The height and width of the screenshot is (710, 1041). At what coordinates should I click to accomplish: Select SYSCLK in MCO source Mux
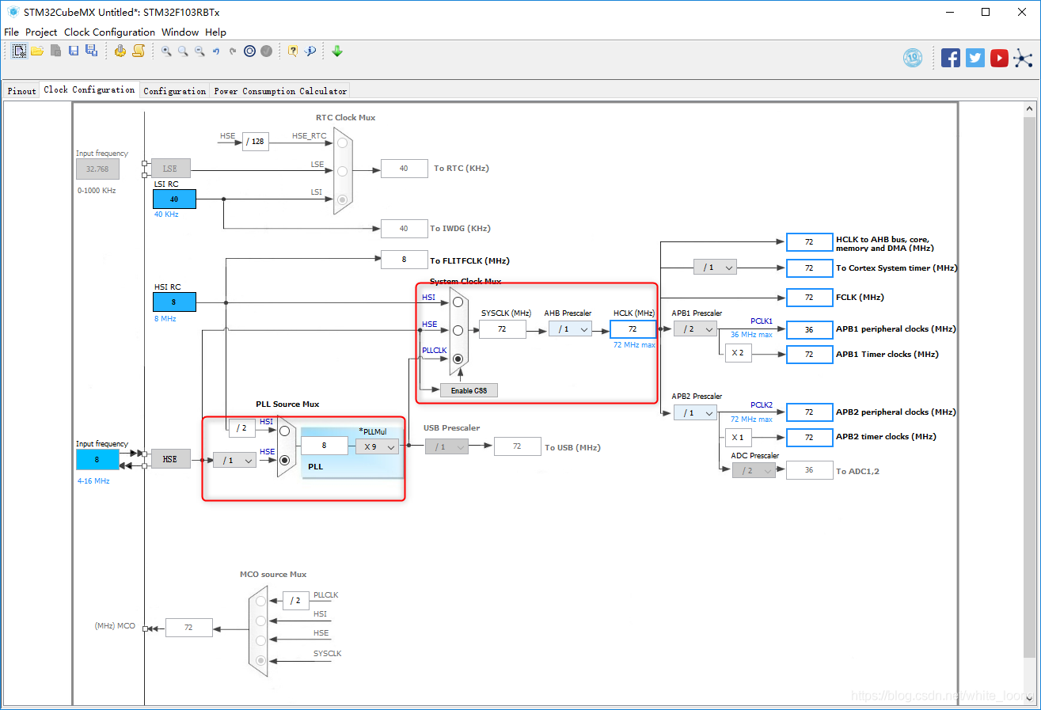tap(261, 660)
